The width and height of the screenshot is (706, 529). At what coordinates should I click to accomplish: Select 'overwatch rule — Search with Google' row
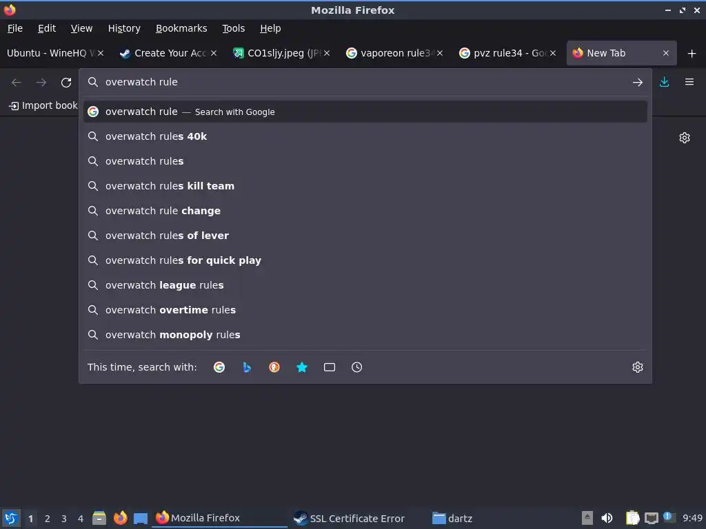point(365,112)
